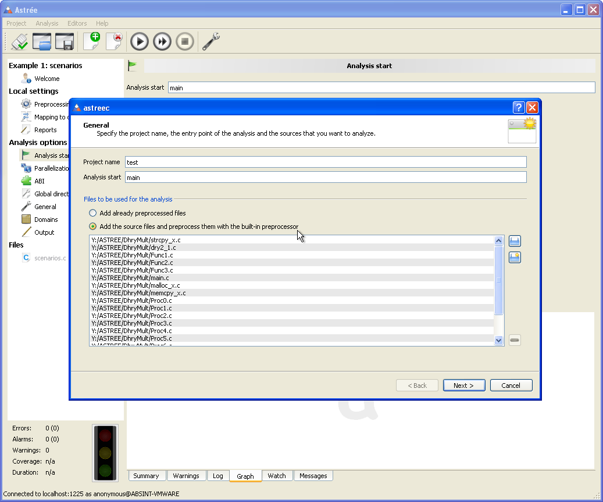This screenshot has height=502, width=603.
Task: Click the green flag Analysis start header icon
Action: (133, 66)
